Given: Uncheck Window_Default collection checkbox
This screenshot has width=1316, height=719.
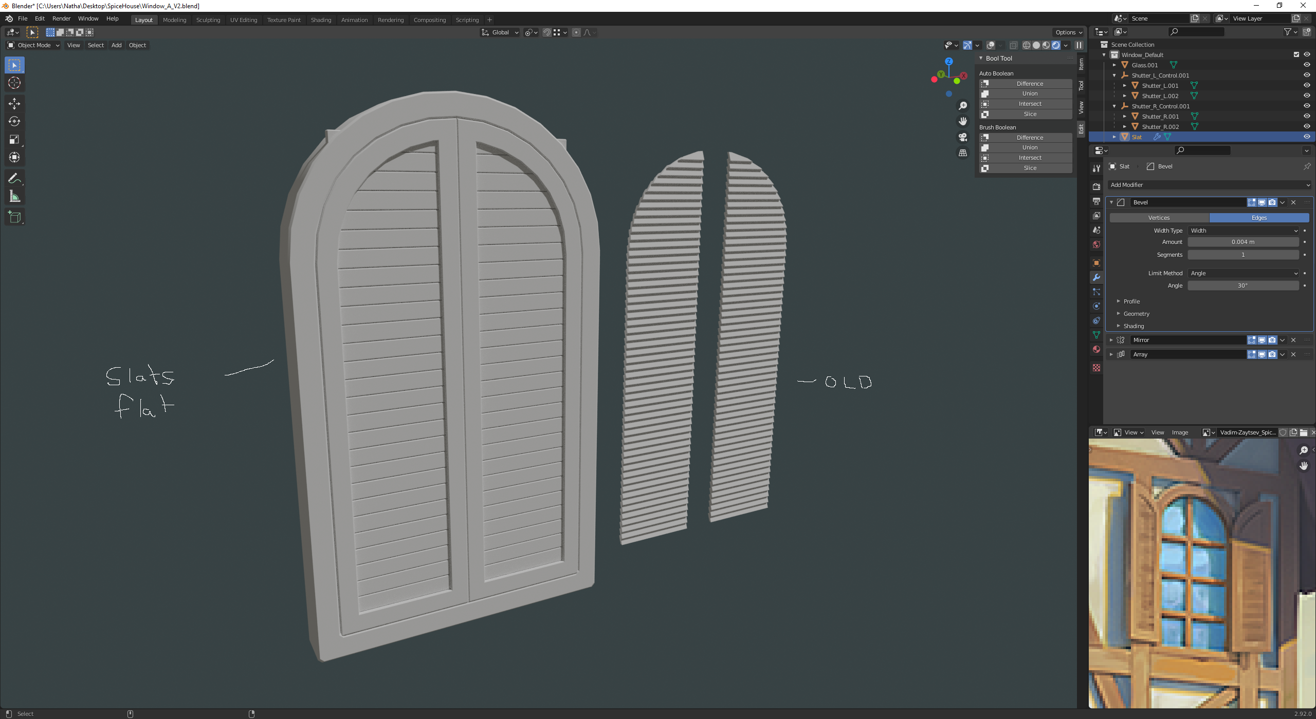Looking at the screenshot, I should tap(1296, 55).
